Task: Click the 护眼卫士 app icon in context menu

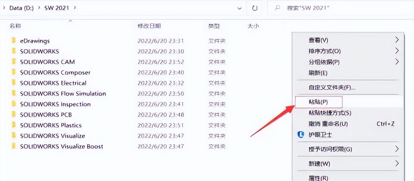Action: click(x=301, y=135)
